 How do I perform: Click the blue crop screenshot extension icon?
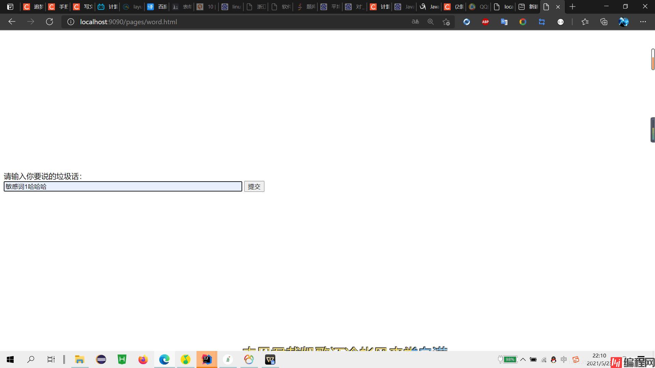click(x=542, y=22)
